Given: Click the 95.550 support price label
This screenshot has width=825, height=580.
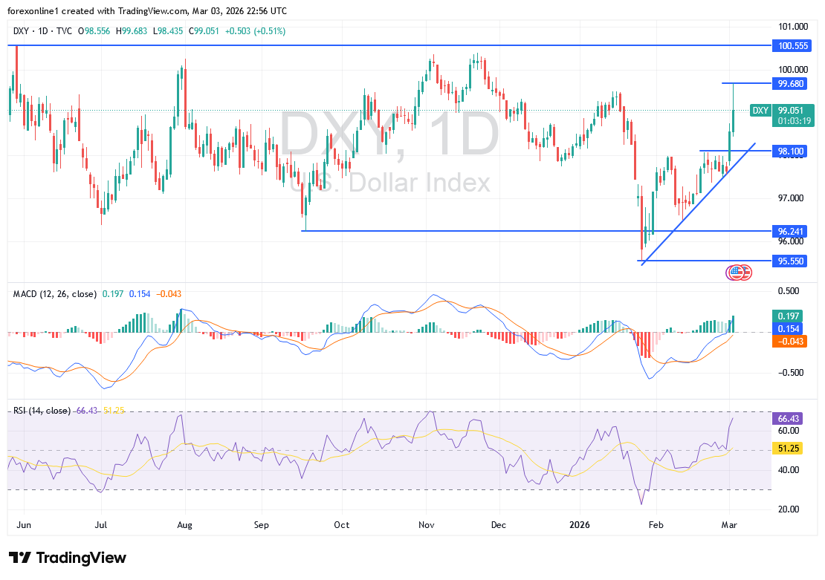Looking at the screenshot, I should (x=790, y=261).
